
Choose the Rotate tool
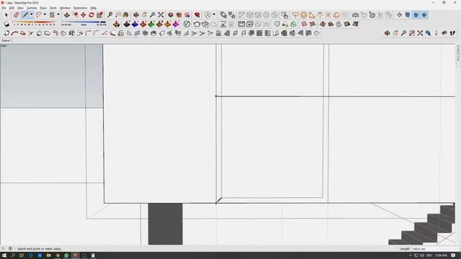91,14
